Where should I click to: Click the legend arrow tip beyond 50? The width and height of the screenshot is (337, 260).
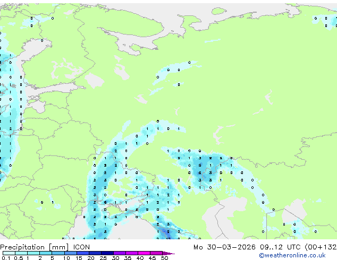click(168, 253)
